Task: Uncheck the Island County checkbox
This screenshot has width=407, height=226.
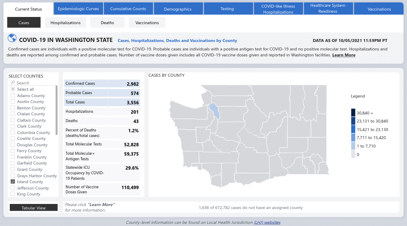Action: coord(13,182)
